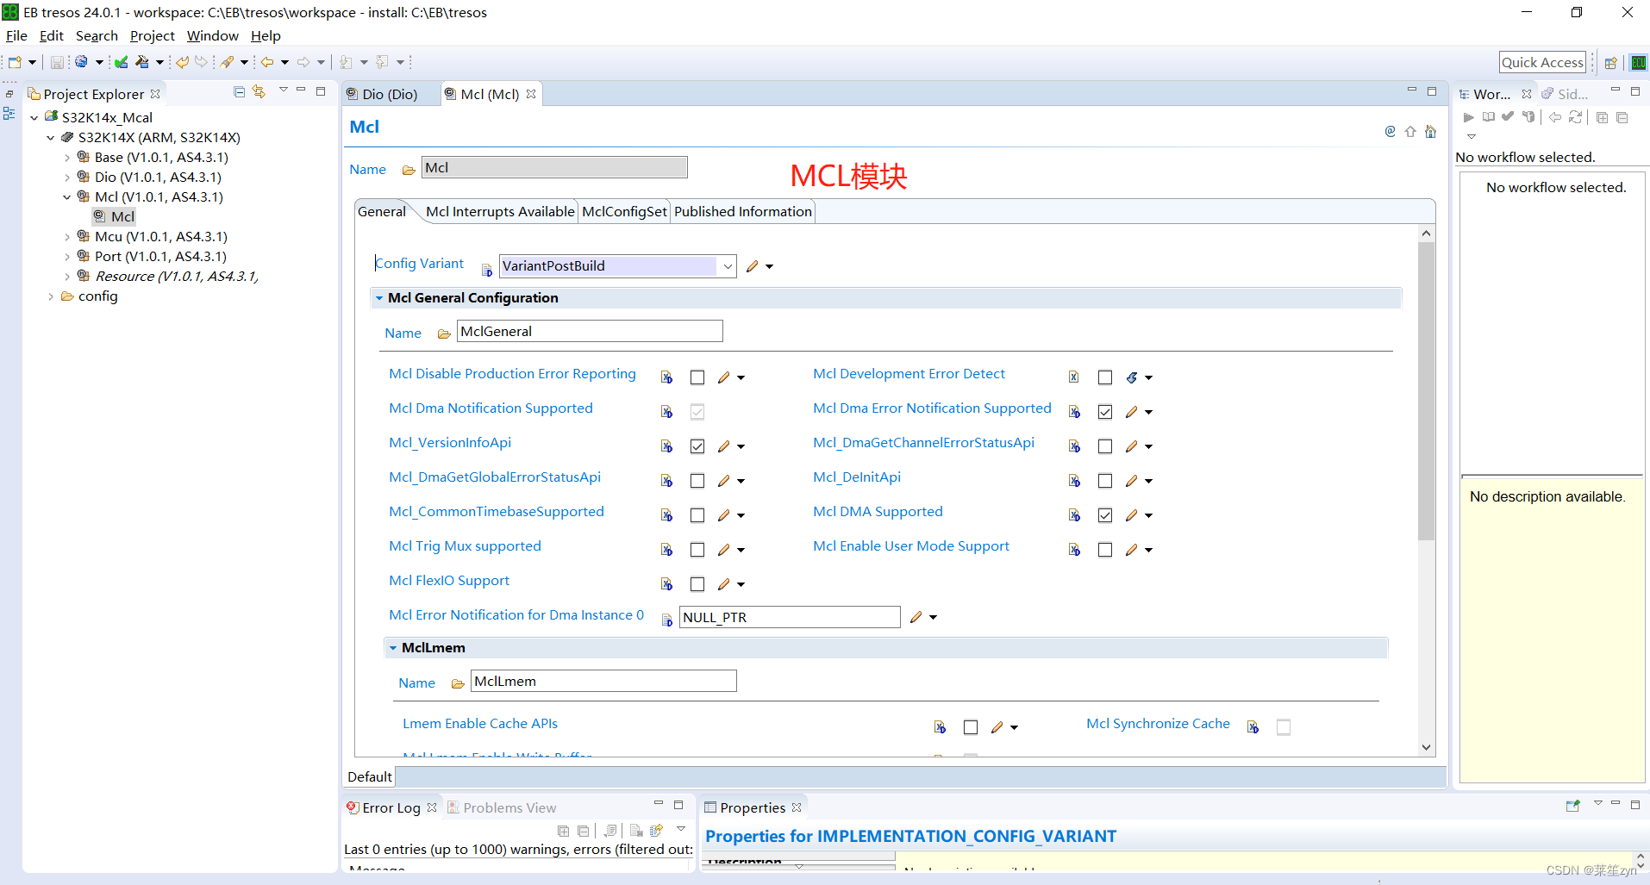The image size is (1650, 885).
Task: Click the pencil edit icon beside Mcl FlexIO Support
Action: pyautogui.click(x=725, y=583)
